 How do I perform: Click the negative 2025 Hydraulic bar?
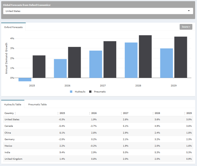point(25,79)
